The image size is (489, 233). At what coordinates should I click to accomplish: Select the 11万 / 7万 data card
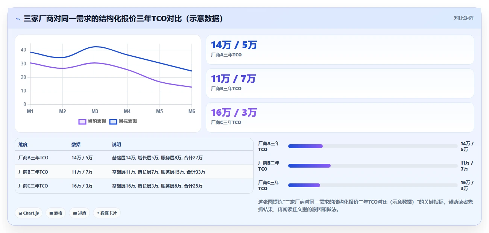[x=340, y=83]
